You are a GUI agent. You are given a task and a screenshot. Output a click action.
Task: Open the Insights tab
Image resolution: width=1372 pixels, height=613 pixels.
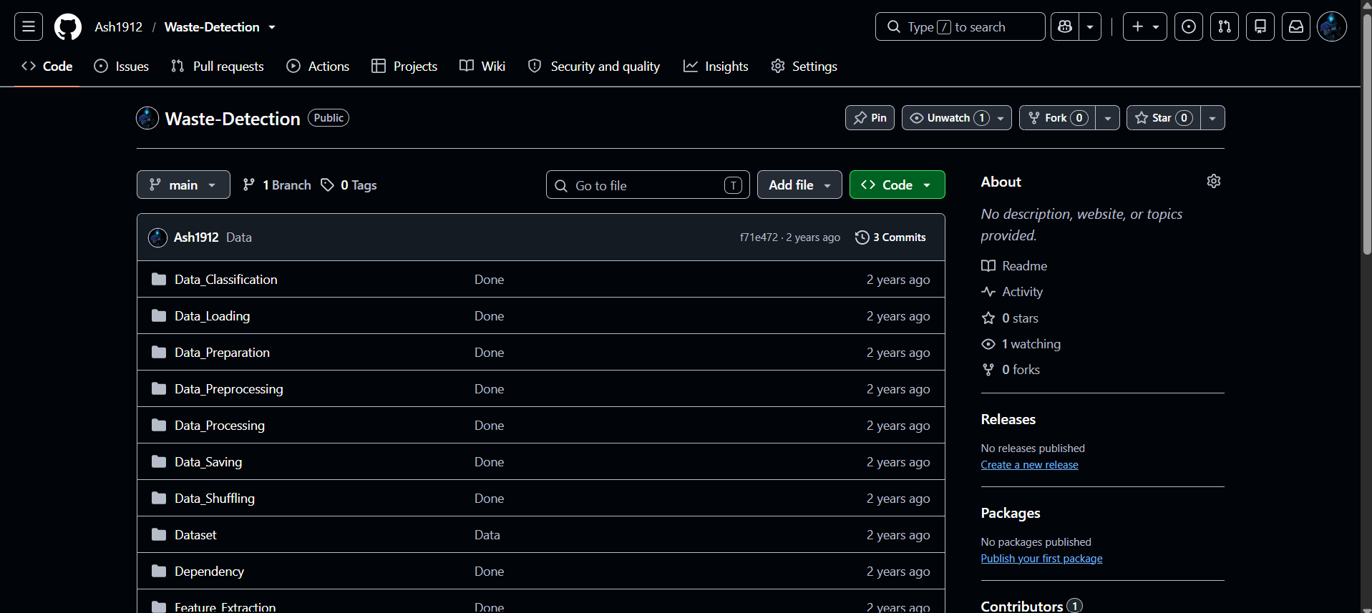[716, 67]
